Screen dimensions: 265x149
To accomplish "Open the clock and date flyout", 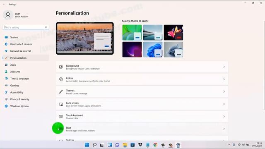I will point(257,145).
